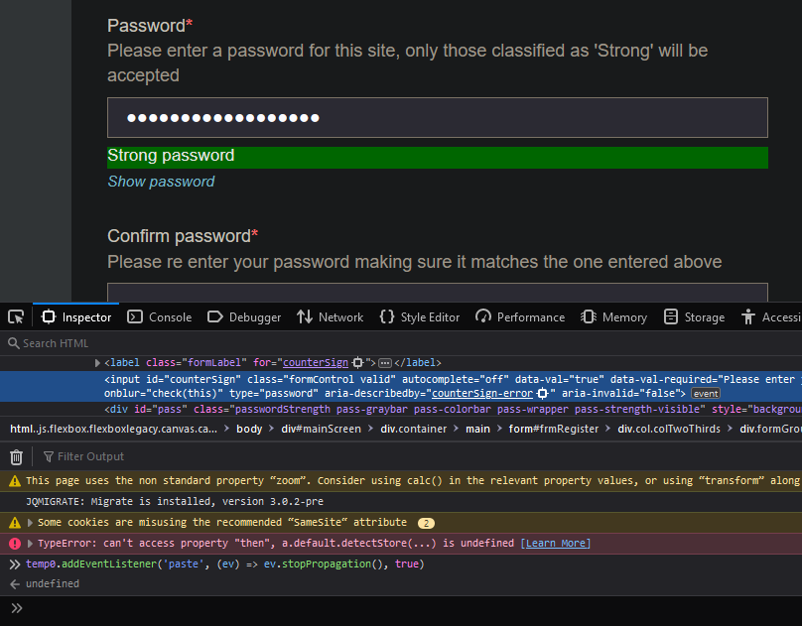Switch to the Console tab
This screenshot has width=802, height=626.
(160, 317)
